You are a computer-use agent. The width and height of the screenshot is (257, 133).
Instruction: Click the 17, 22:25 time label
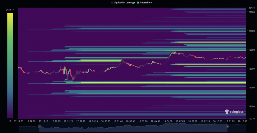tap(81, 121)
